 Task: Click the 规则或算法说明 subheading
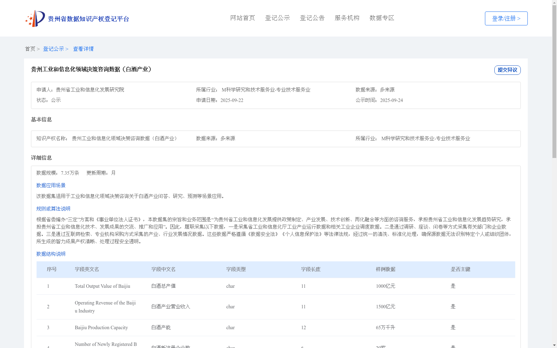point(53,209)
